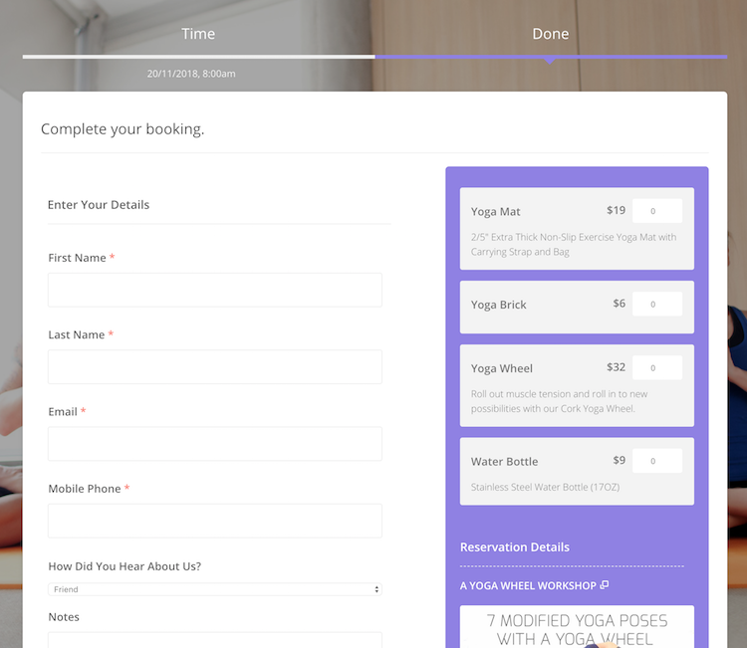Click the First Name input field
This screenshot has width=747, height=648.
[215, 290]
